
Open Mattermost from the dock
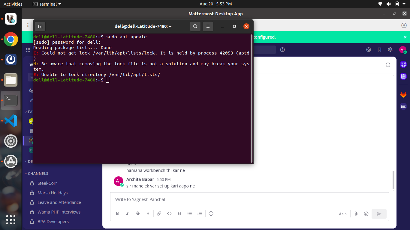(11, 60)
